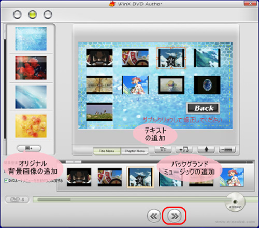The width and height of the screenshot is (259, 228).
Task: Click the filmstrip horizontal scrollbar handle
Action: [x=74, y=162]
